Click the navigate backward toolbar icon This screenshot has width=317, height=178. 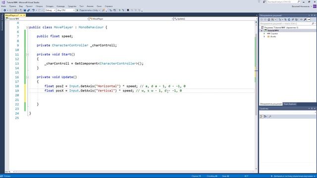[x=4, y=10]
